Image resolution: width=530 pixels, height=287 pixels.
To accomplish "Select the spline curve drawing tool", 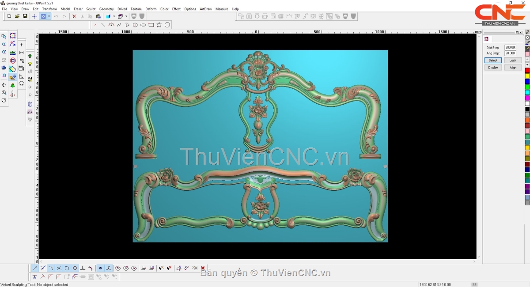I will [119, 25].
